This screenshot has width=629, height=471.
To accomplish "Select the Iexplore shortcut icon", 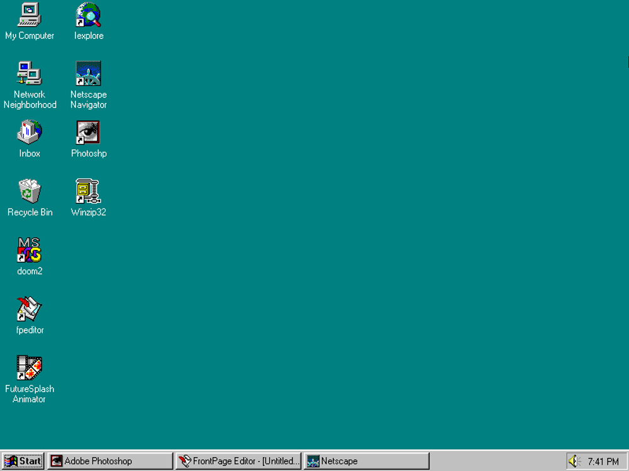I will (x=89, y=15).
